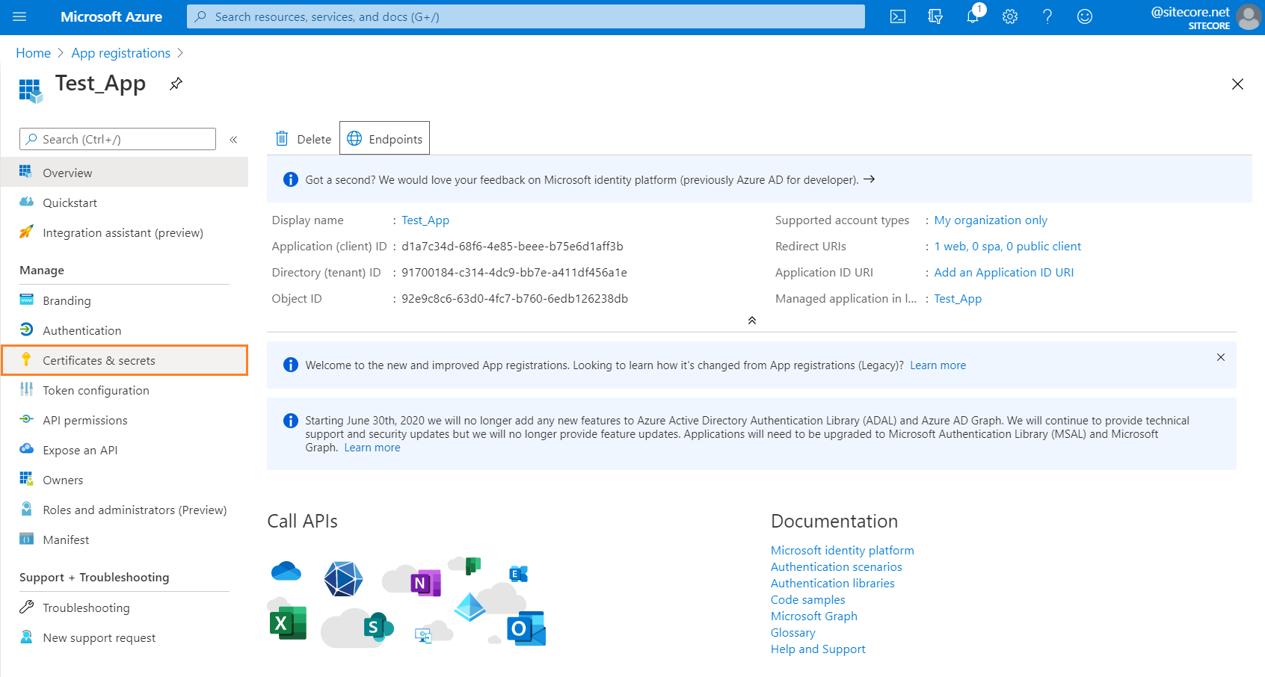1265x677 pixels.
Task: Click the Outlook icon under Call APIs
Action: click(526, 629)
